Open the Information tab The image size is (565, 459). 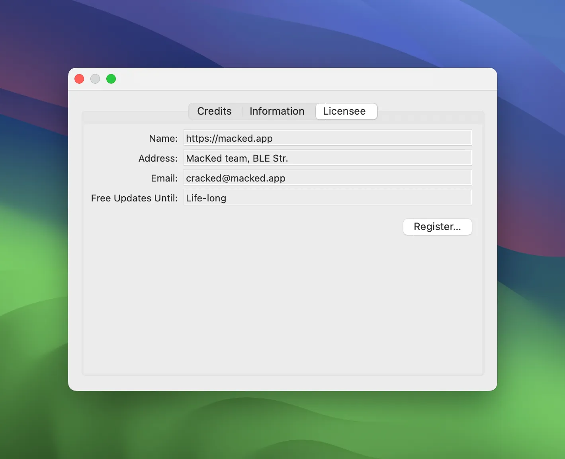point(277,111)
